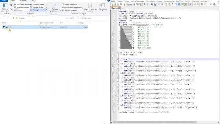This screenshot has height=124, width=220.
Task: Save the current file via toolbar icon
Action: 118,4
